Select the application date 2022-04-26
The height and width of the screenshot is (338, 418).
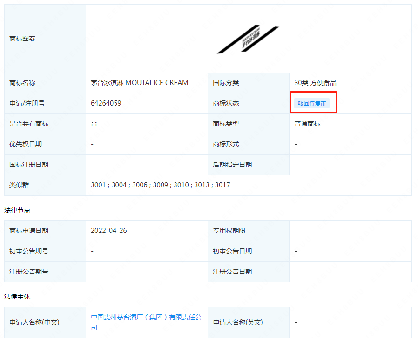click(x=109, y=231)
